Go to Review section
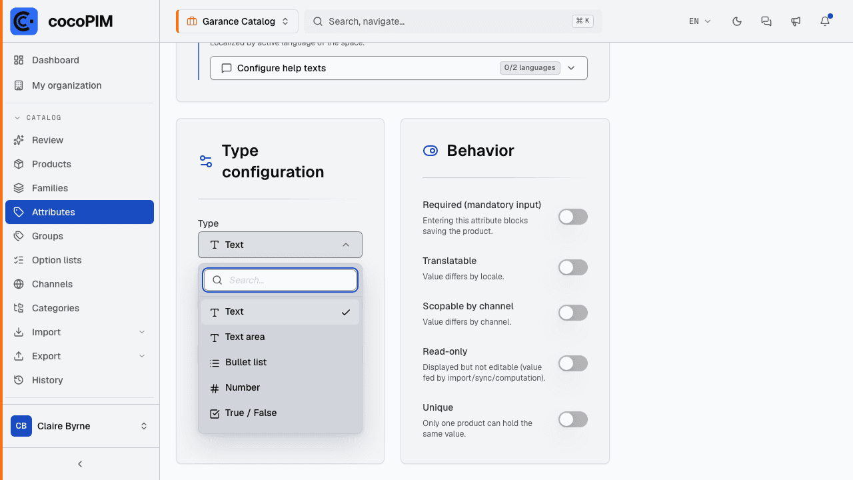Screen dimensions: 853x480 [x=79, y=140]
